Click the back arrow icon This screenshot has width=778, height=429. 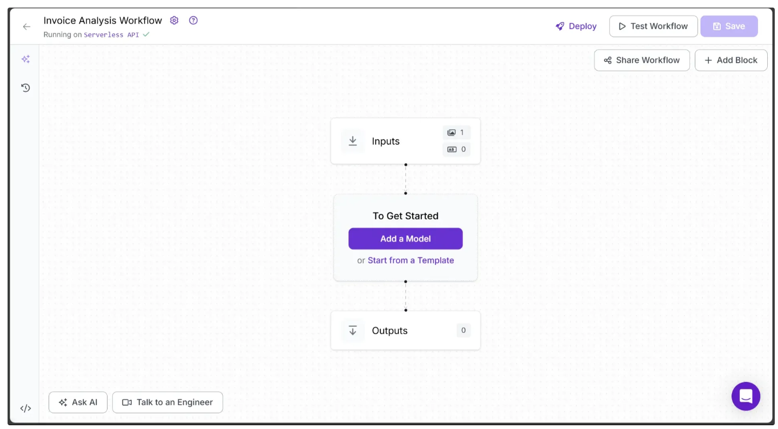[26, 26]
